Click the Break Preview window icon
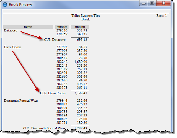 [5, 4]
